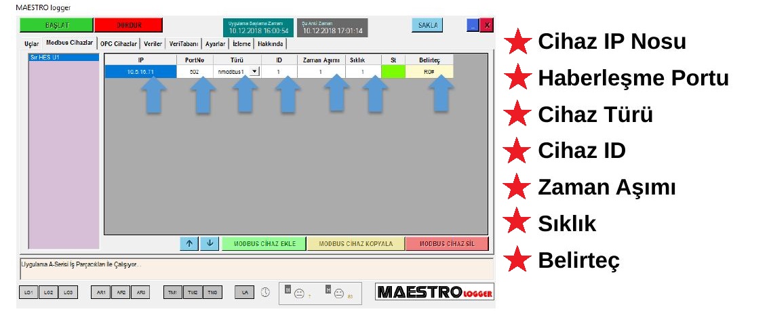The image size is (769, 322).
Task: Click the Belirteç cell R0#
Action: click(x=430, y=72)
